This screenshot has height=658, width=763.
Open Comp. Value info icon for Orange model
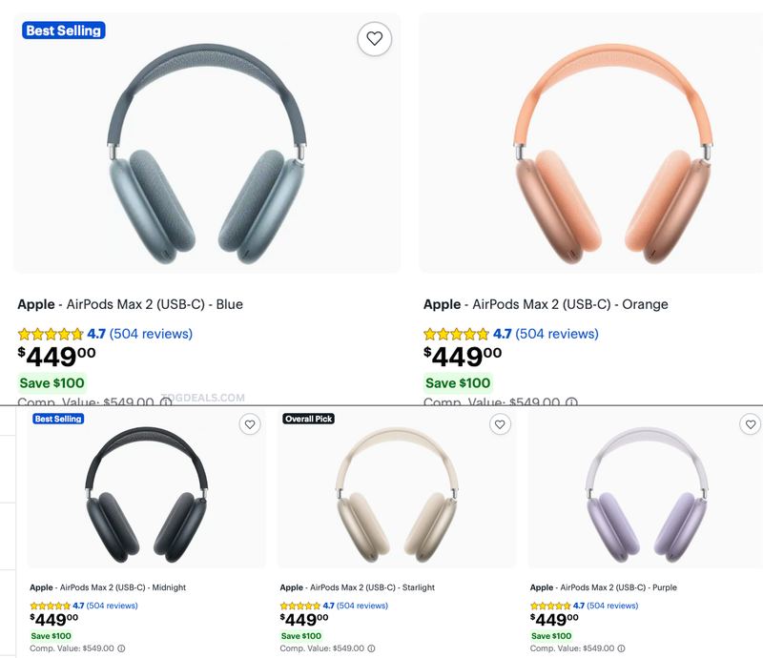(571, 402)
